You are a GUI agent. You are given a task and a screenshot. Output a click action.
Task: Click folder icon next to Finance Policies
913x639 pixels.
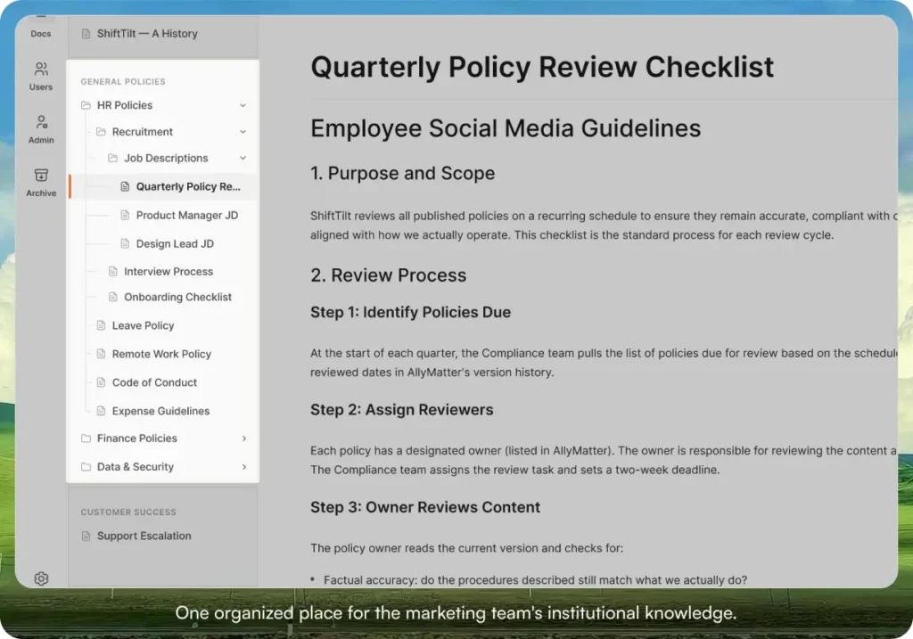86,438
